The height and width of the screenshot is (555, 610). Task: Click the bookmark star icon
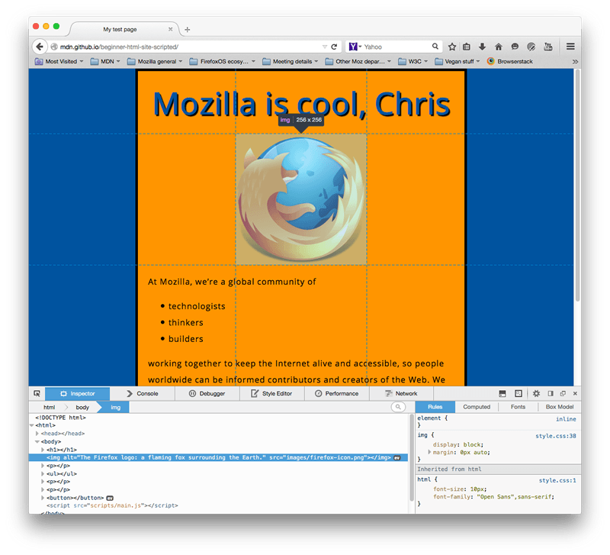451,47
